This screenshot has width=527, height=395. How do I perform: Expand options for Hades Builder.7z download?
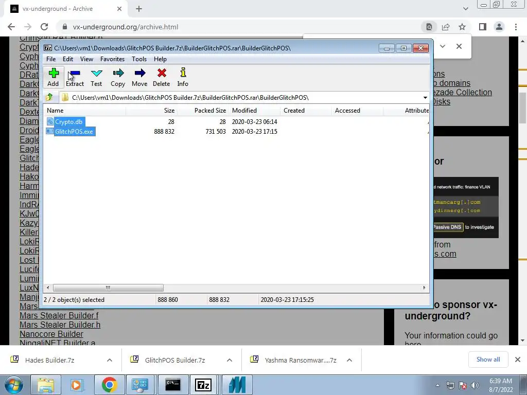[x=110, y=360]
